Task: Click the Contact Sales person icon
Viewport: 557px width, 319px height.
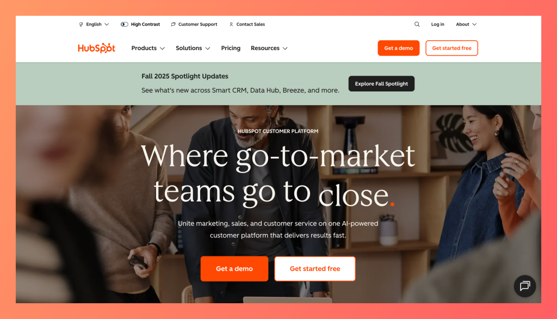Action: [231, 24]
